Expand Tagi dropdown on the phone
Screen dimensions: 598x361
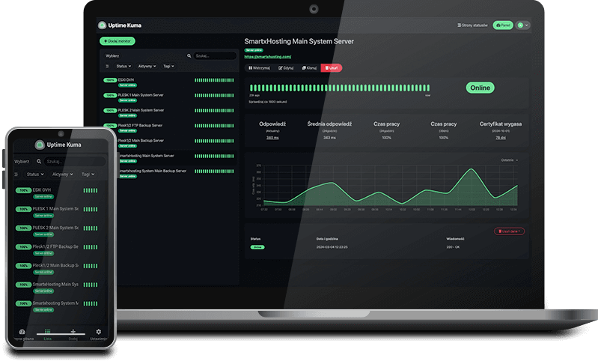click(x=88, y=175)
